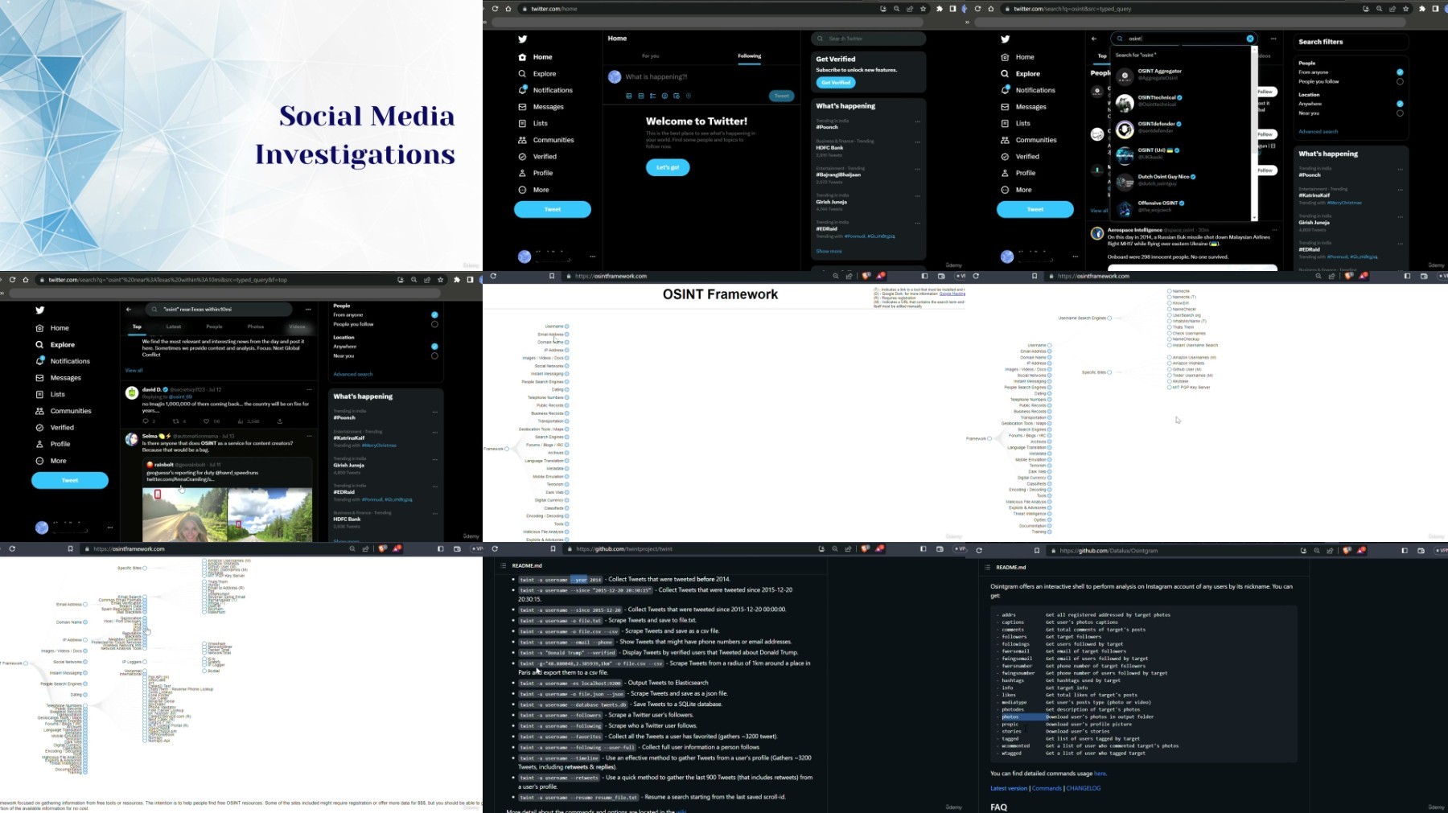Image resolution: width=1448 pixels, height=813 pixels.
Task: Open the account menu dots in the twitter.com/home window
Action: (x=593, y=257)
